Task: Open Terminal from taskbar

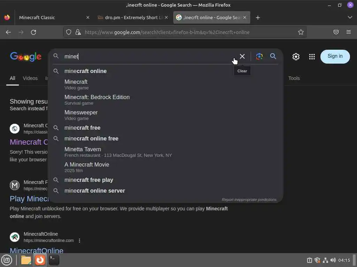Action: (54, 260)
